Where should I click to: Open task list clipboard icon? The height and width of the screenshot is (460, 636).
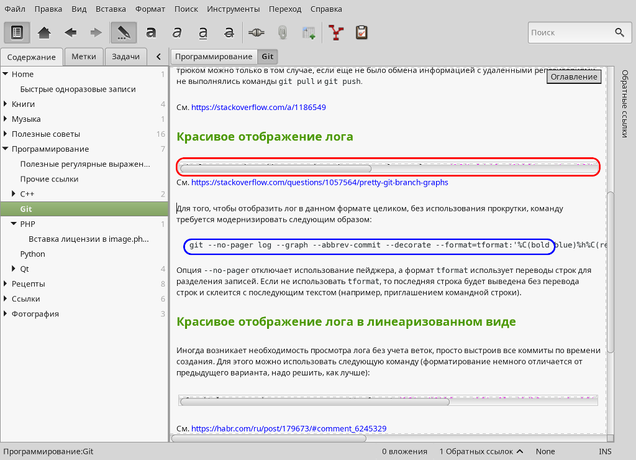[x=361, y=32]
